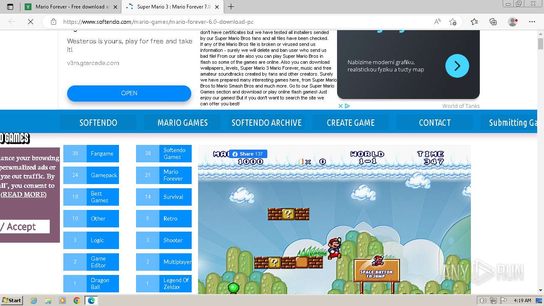The width and height of the screenshot is (544, 306).
Task: Select the Gamepack category
Action: click(x=91, y=175)
